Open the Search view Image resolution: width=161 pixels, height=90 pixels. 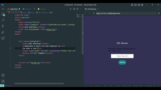(3, 20)
